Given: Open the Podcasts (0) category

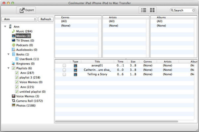Looking at the screenshot, I should pyautogui.click(x=25, y=45).
